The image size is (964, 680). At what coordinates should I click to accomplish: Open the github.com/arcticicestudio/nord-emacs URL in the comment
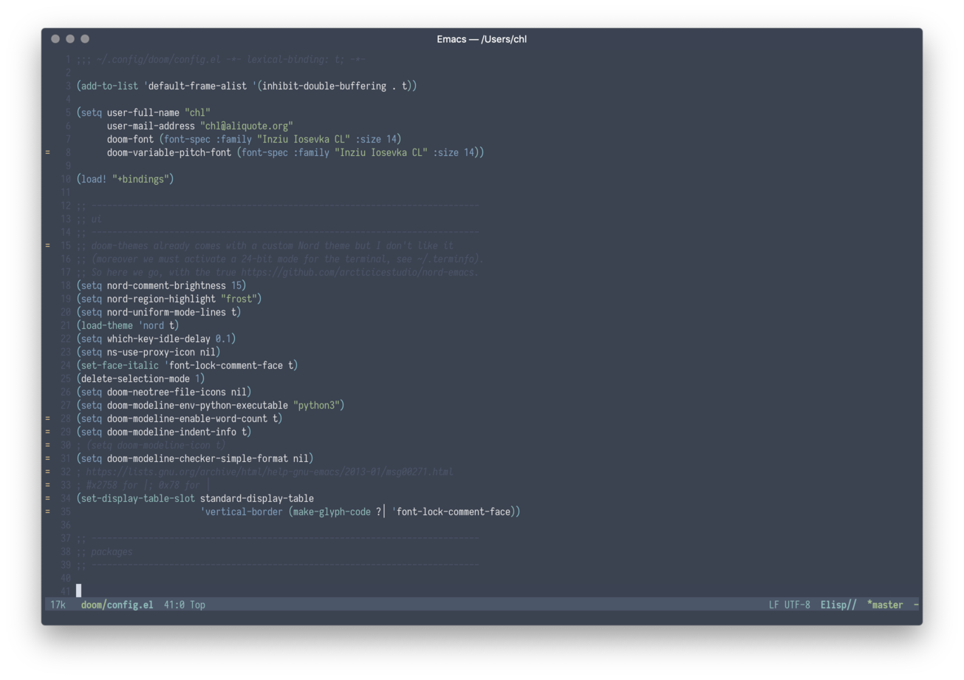359,272
